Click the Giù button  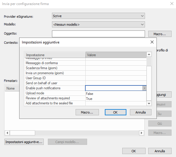(160, 124)
